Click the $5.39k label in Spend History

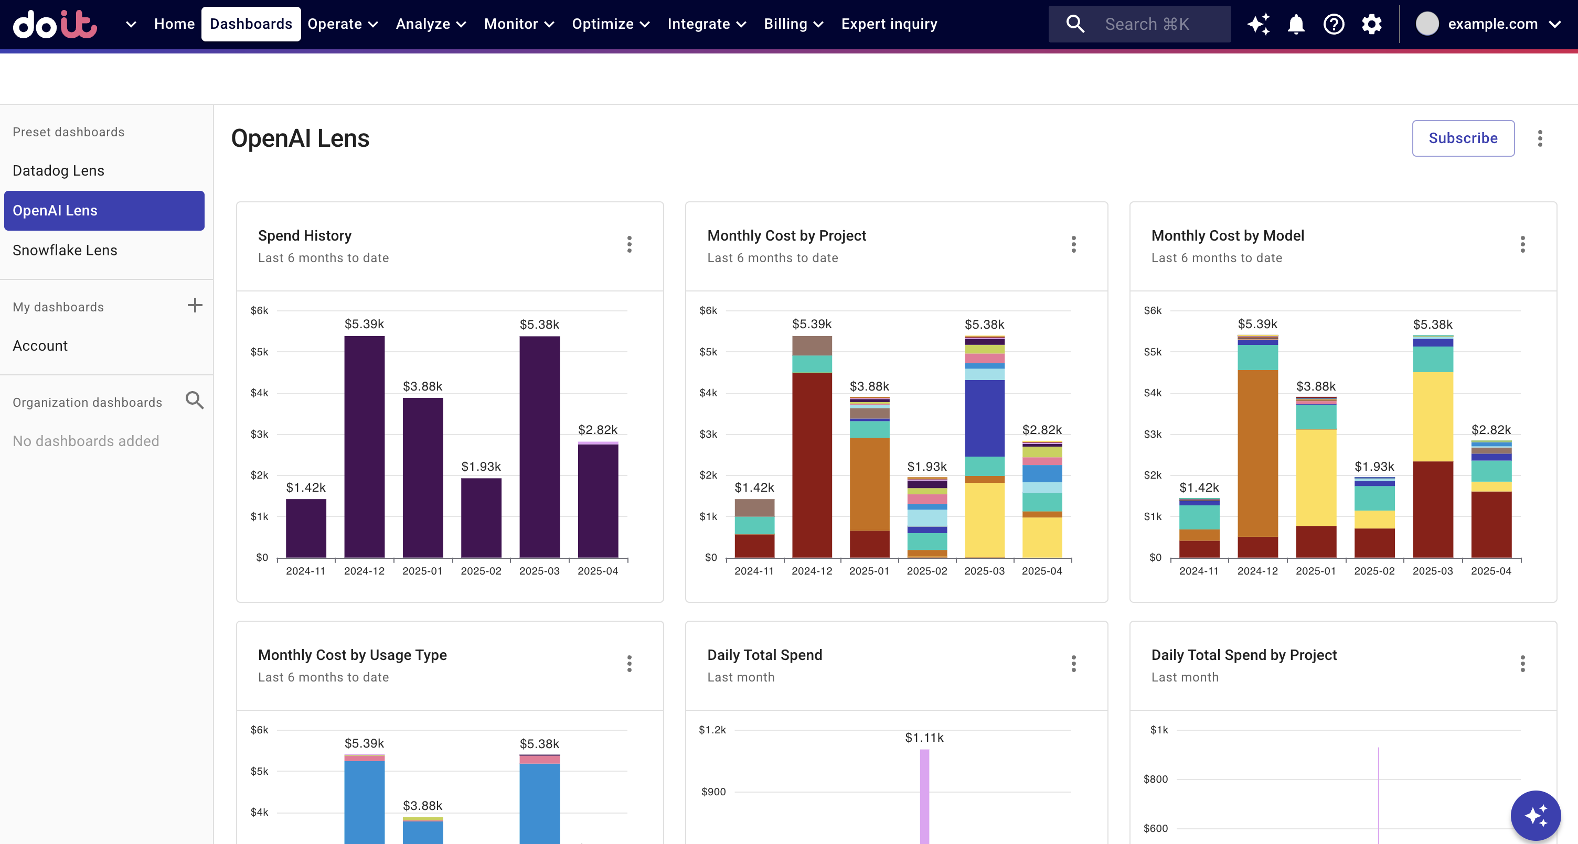pyautogui.click(x=365, y=324)
